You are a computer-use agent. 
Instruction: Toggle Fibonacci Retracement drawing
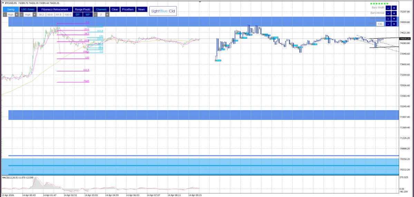tap(55, 10)
